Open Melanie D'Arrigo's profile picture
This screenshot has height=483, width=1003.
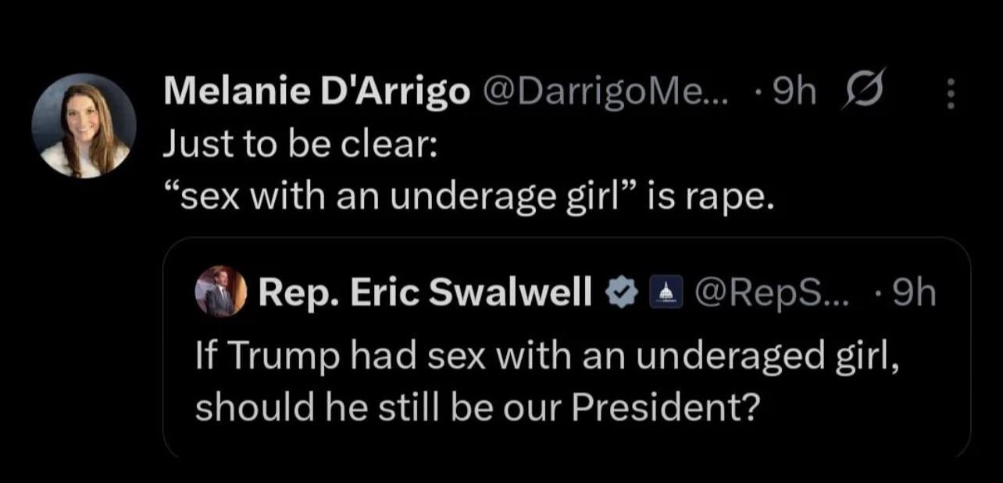(84, 126)
